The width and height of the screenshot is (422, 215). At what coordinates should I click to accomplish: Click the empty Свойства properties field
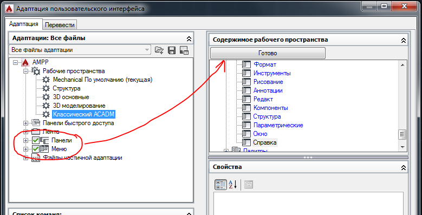[308, 203]
